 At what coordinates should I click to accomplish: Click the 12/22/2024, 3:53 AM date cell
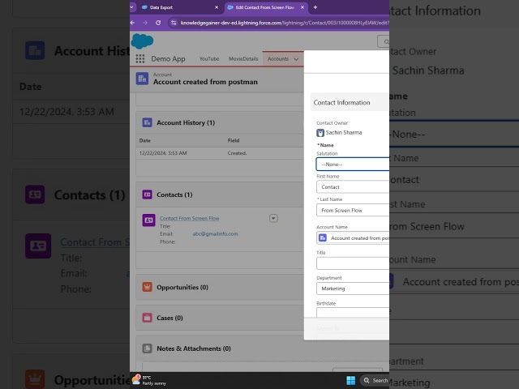pos(163,153)
